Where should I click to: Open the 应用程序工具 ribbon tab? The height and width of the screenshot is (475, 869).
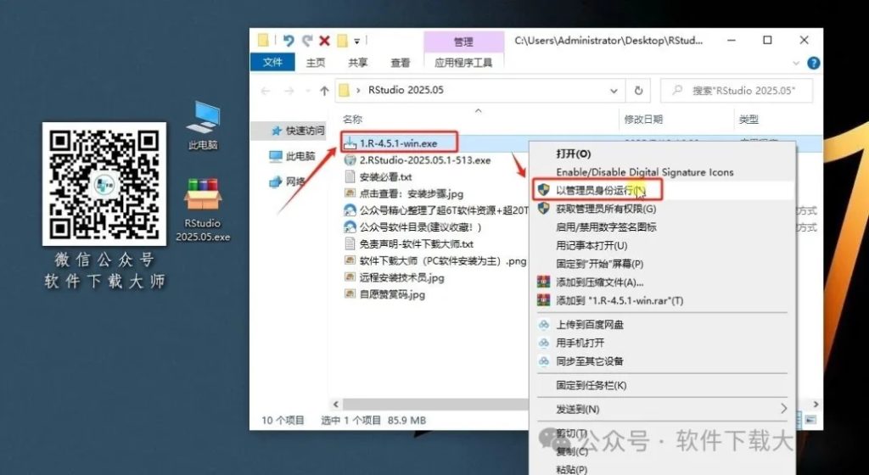[x=463, y=63]
